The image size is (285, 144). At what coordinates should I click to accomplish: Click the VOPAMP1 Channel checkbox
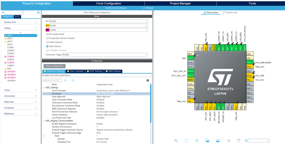47,50
